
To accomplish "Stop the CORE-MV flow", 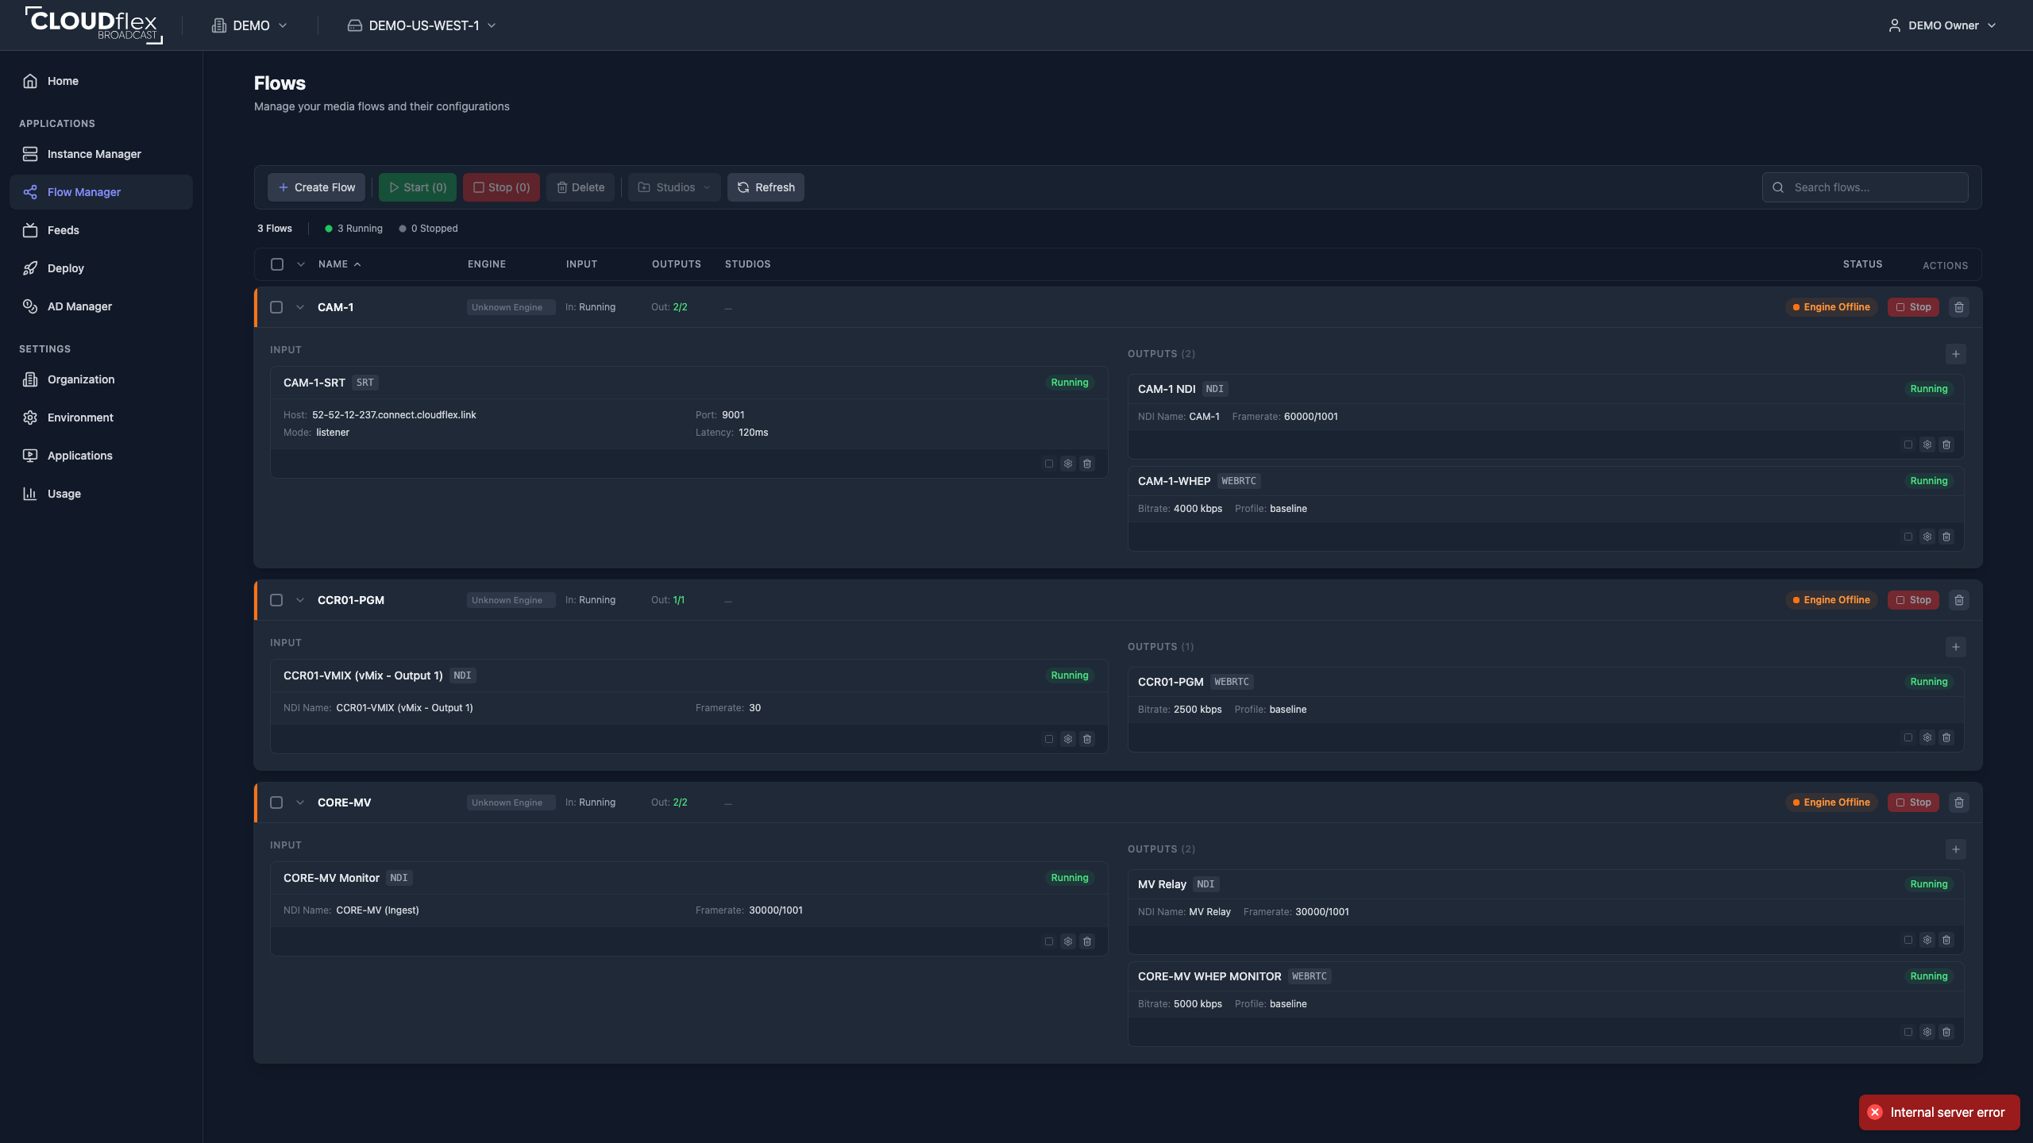I will (x=1913, y=802).
